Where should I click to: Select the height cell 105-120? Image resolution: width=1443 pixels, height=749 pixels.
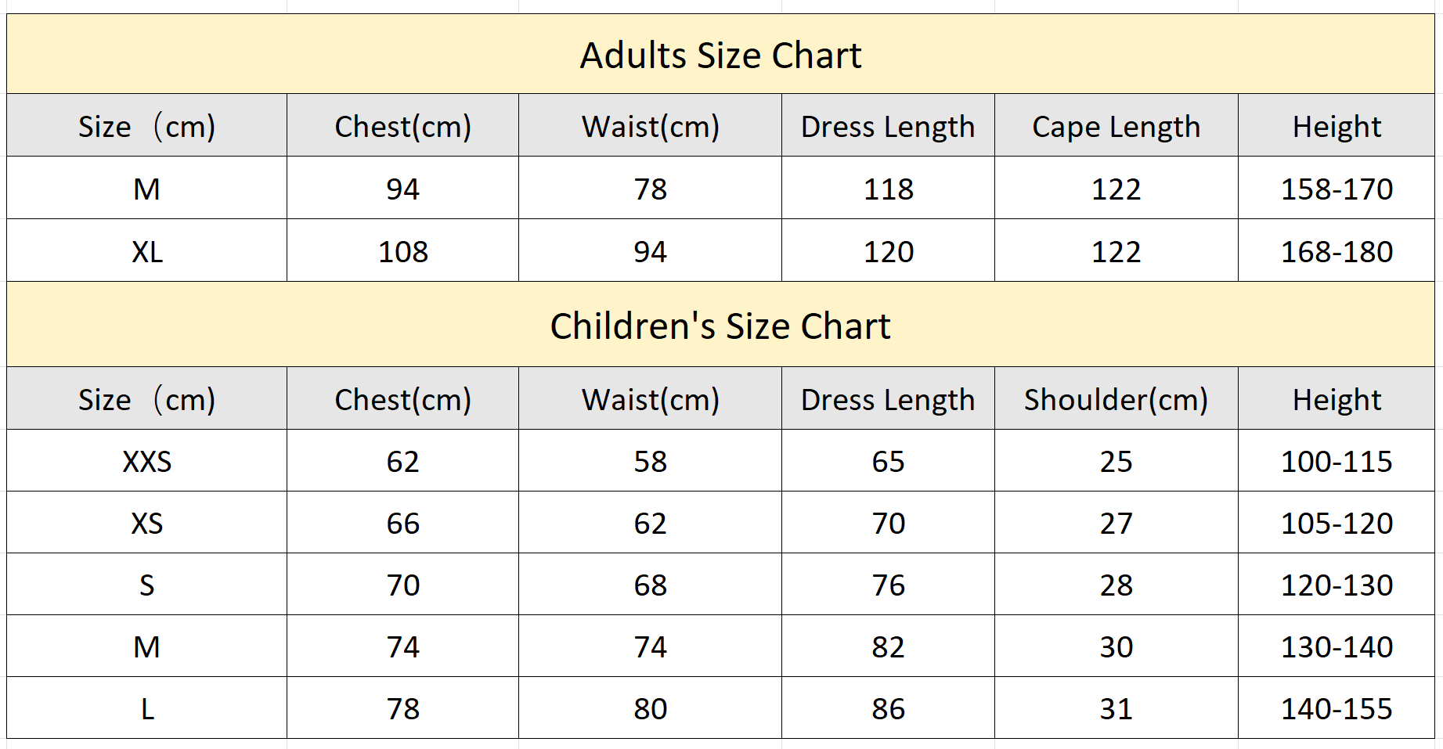click(1337, 522)
